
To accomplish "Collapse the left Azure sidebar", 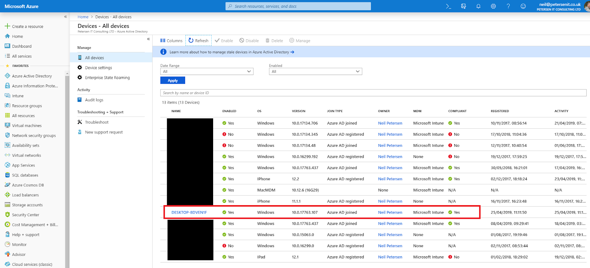I will (x=66, y=17).
